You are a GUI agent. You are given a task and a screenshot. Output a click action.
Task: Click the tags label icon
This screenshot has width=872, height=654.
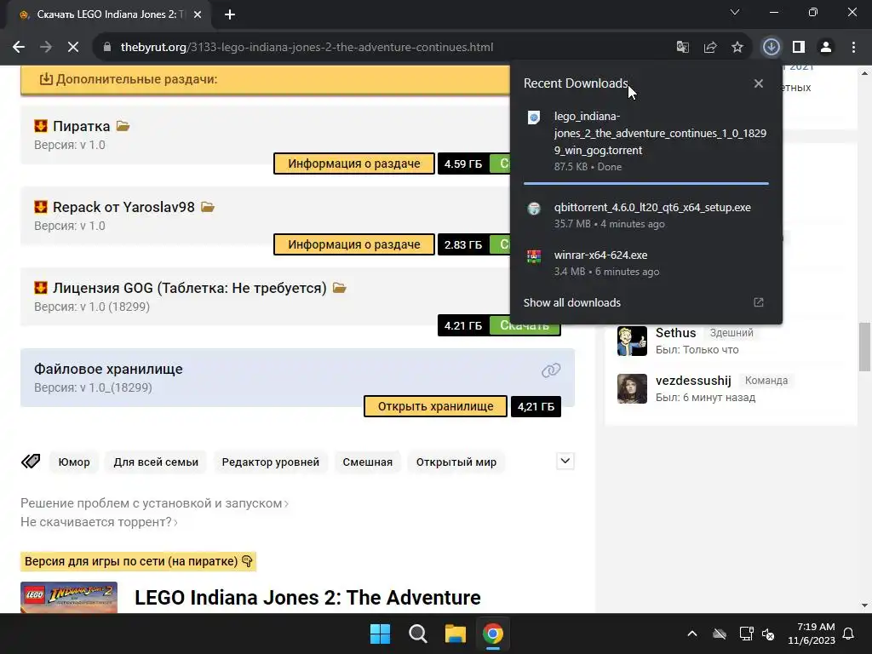(x=31, y=461)
